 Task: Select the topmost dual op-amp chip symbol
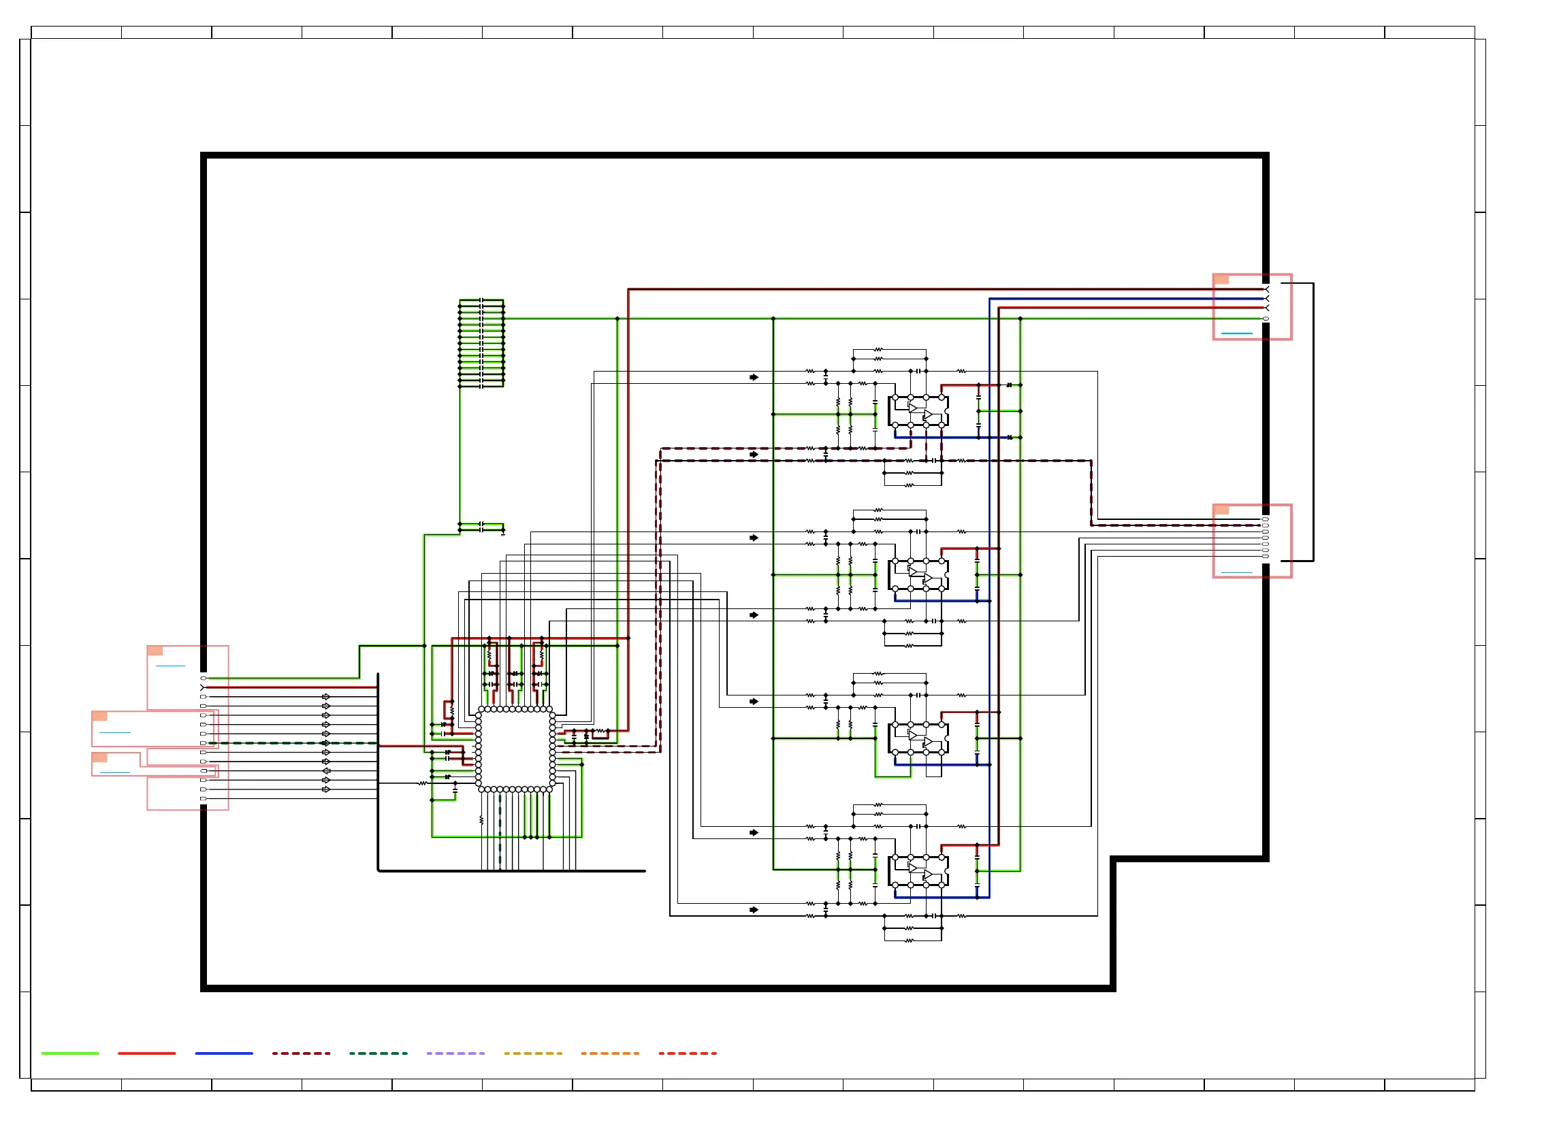(918, 411)
